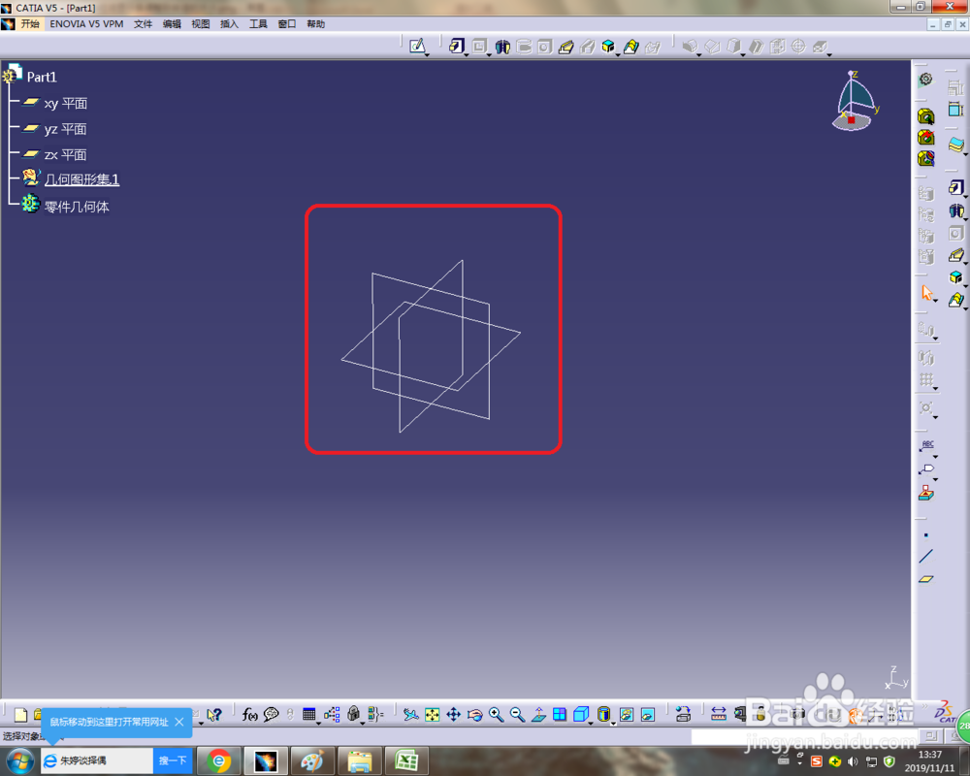
Task: Open Chrome from the Windows taskbar
Action: pyautogui.click(x=219, y=760)
